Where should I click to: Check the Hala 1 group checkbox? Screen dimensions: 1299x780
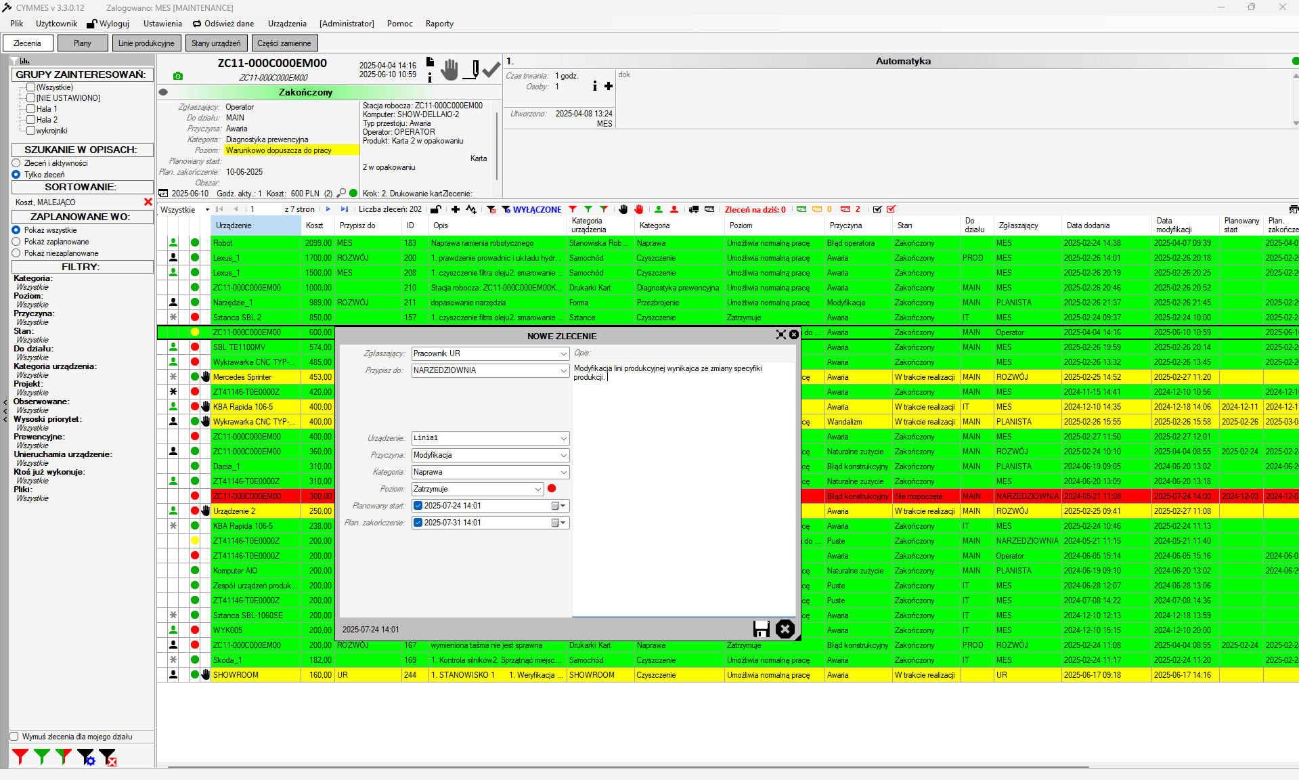click(x=31, y=109)
